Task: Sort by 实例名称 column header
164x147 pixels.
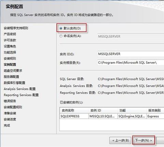Action: tap(74, 110)
